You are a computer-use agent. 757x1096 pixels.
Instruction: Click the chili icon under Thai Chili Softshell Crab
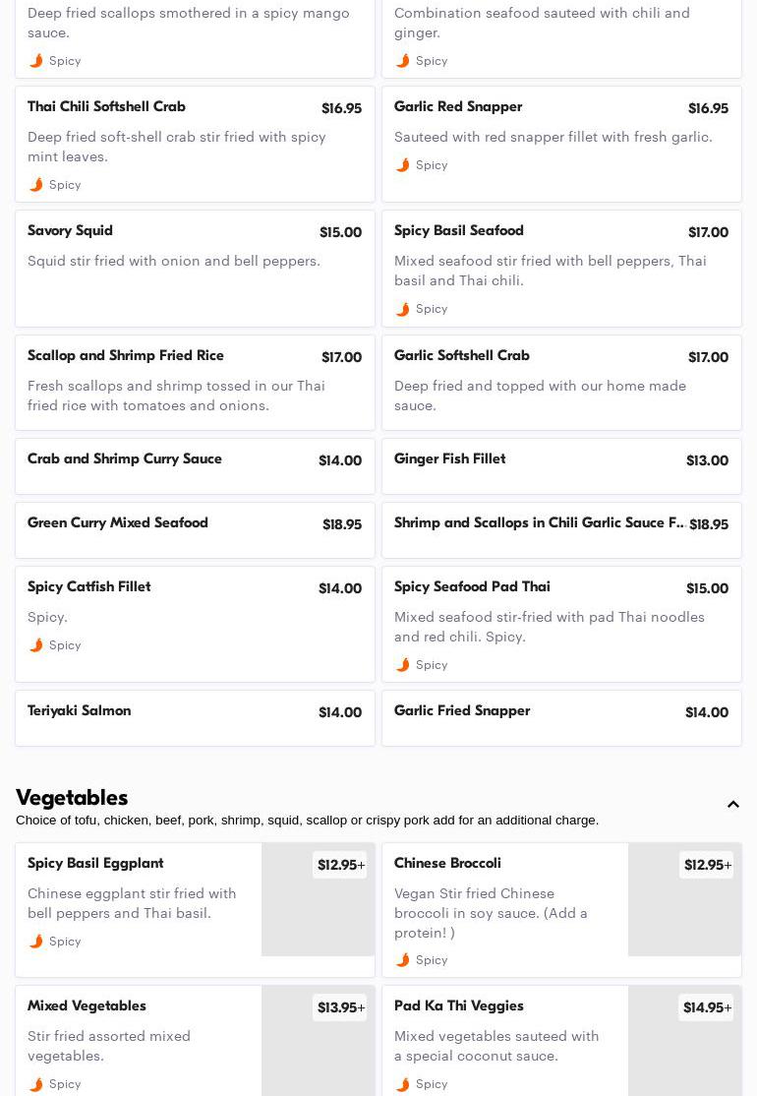click(x=36, y=185)
